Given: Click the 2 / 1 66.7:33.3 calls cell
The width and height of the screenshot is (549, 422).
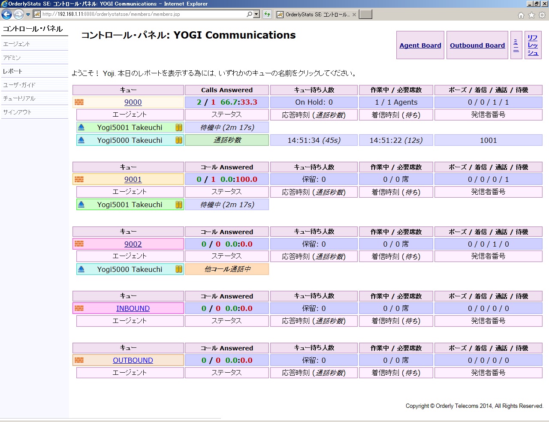Looking at the screenshot, I should coord(227,102).
